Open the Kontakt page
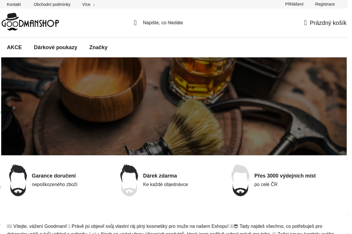This screenshot has height=234, width=352. point(14,4)
